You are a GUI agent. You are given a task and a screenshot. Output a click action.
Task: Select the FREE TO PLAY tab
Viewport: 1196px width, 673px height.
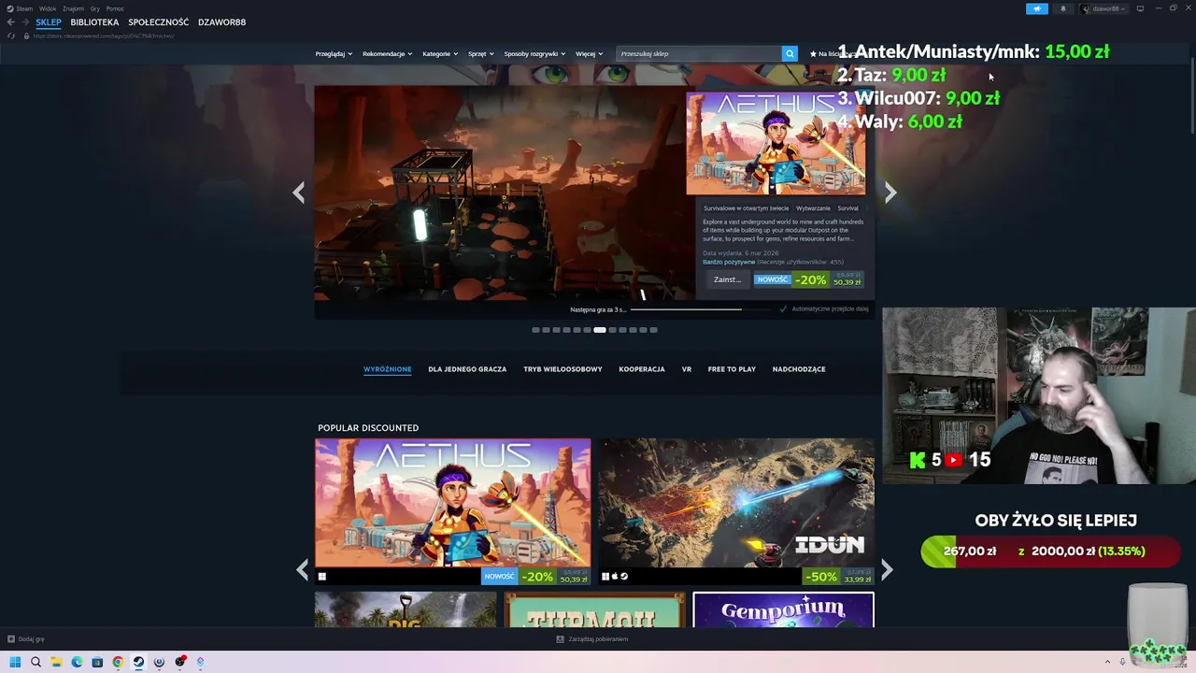732,369
